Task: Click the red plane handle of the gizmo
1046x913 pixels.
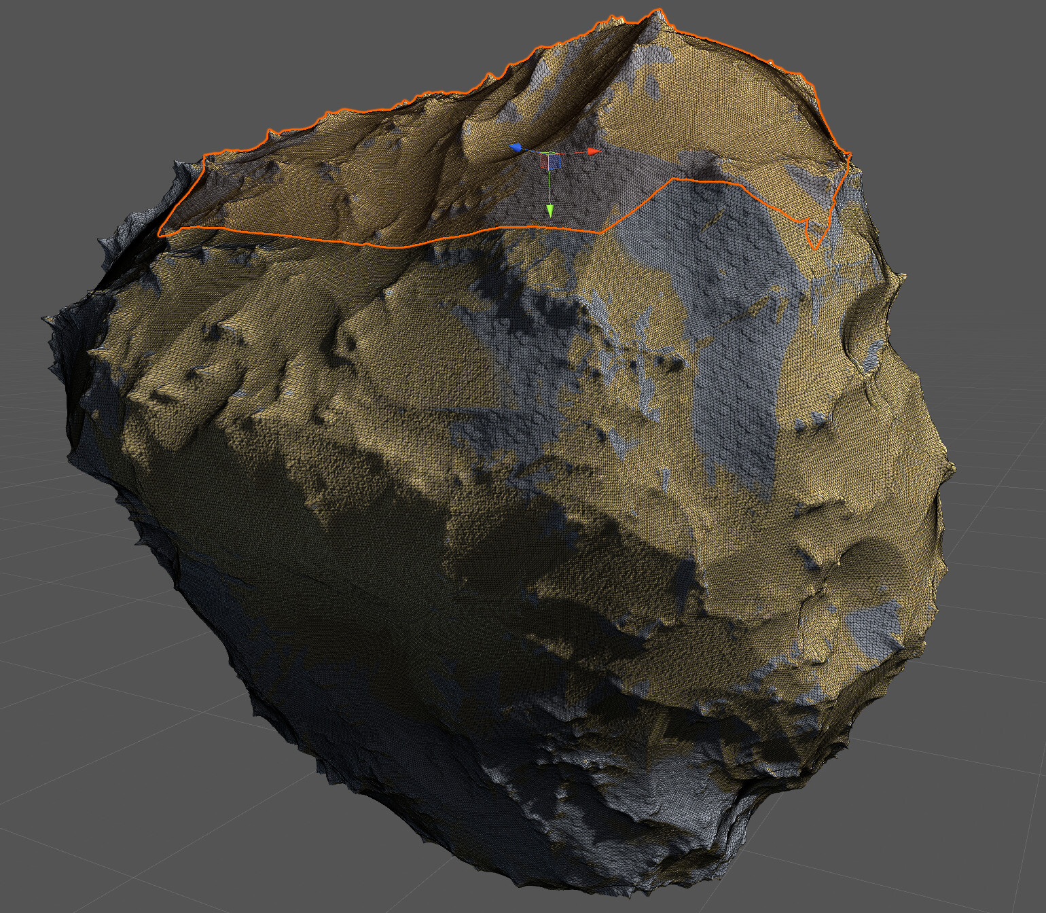Action: (x=544, y=161)
